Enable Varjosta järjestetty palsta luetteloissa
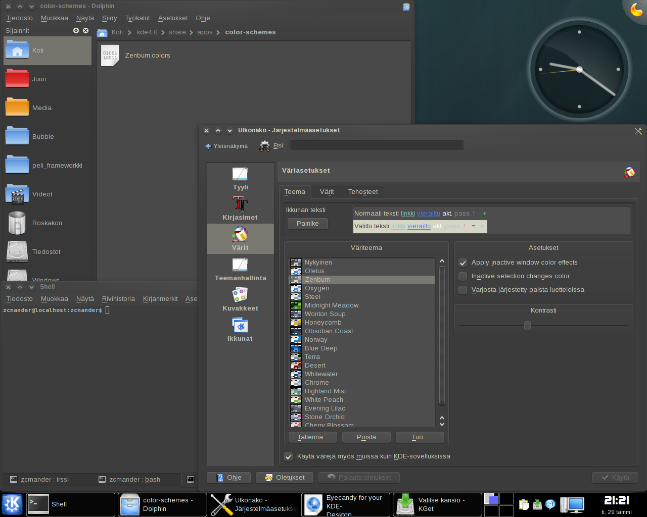Screen dimensions: 647x517 463,290
